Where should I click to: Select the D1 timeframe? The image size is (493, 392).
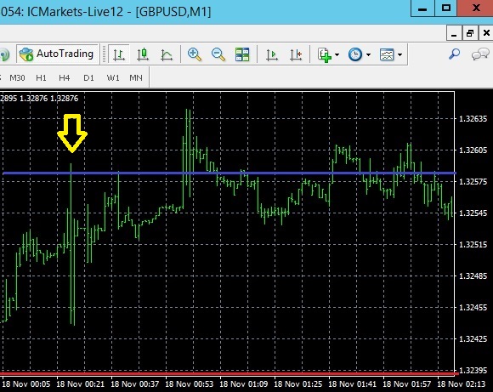(x=88, y=77)
